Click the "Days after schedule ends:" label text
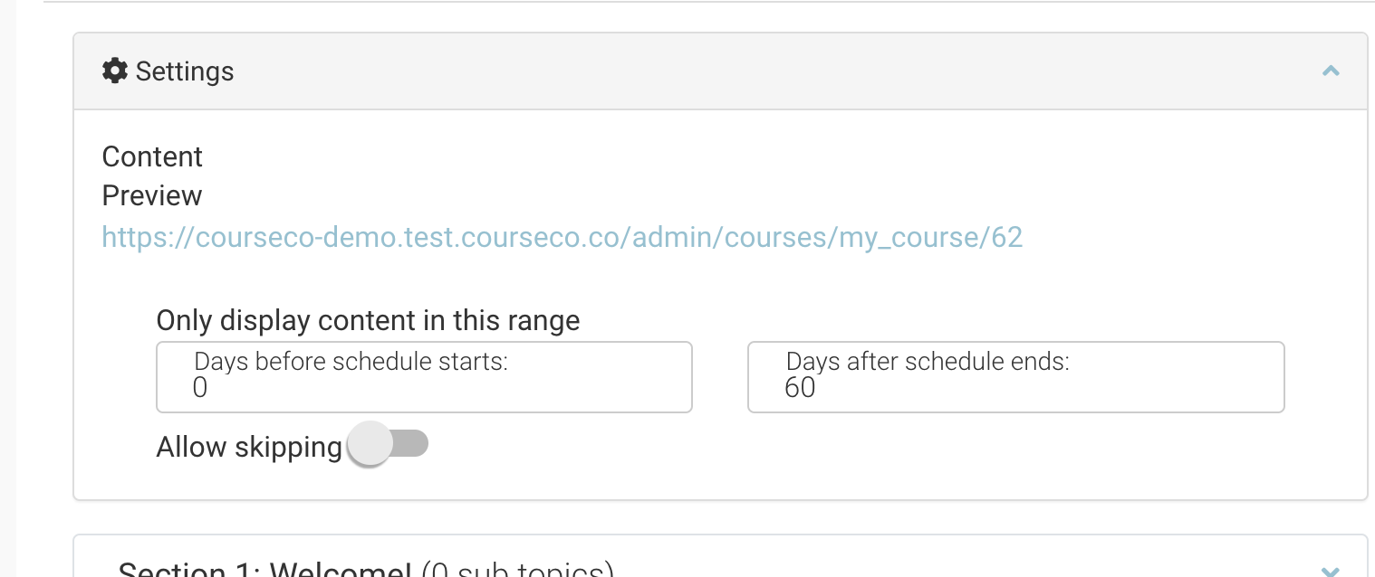 928,362
